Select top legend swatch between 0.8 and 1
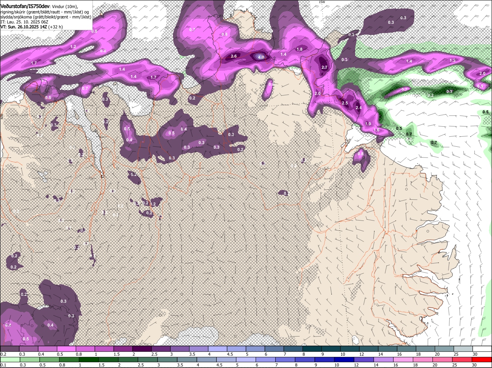 tap(85, 349)
